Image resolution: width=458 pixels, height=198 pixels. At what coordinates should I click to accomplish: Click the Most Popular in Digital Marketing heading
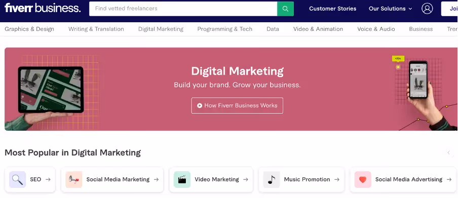pos(73,153)
